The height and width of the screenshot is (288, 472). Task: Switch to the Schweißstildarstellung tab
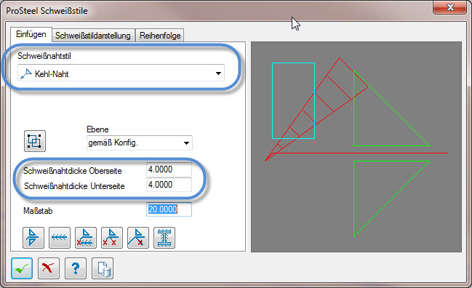(x=93, y=36)
